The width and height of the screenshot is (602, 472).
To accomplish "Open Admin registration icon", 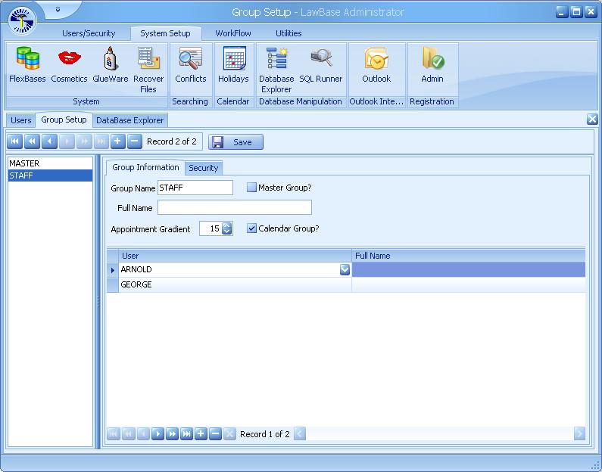I will [x=432, y=64].
